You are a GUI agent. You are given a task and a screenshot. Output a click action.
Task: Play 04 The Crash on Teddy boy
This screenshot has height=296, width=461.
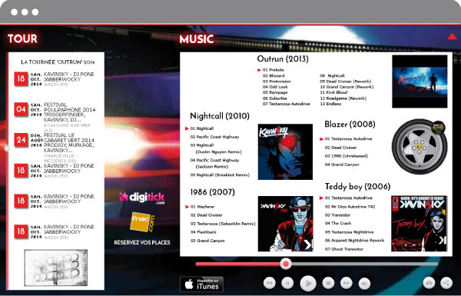click(x=338, y=223)
